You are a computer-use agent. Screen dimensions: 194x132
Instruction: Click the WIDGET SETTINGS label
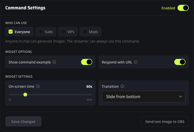coord(19,77)
